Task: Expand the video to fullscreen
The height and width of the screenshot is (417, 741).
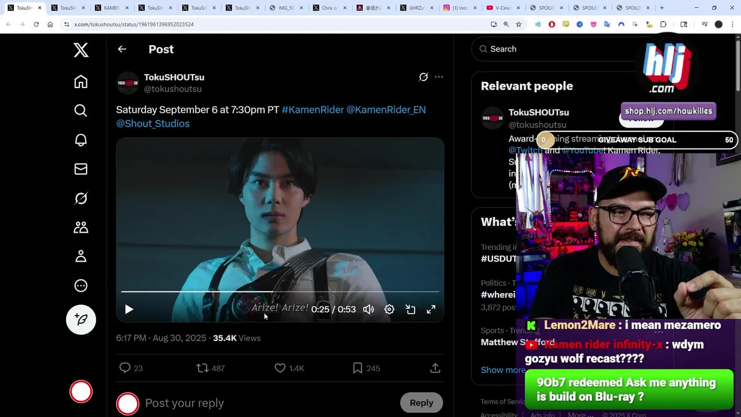Action: pos(431,310)
